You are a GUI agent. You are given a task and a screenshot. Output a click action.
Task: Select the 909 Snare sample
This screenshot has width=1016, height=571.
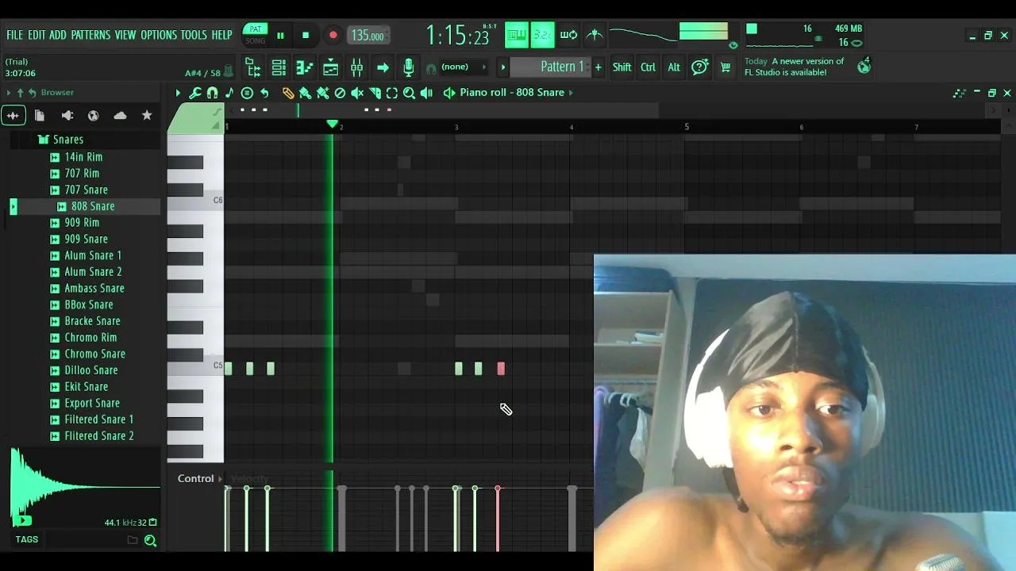[x=86, y=239]
